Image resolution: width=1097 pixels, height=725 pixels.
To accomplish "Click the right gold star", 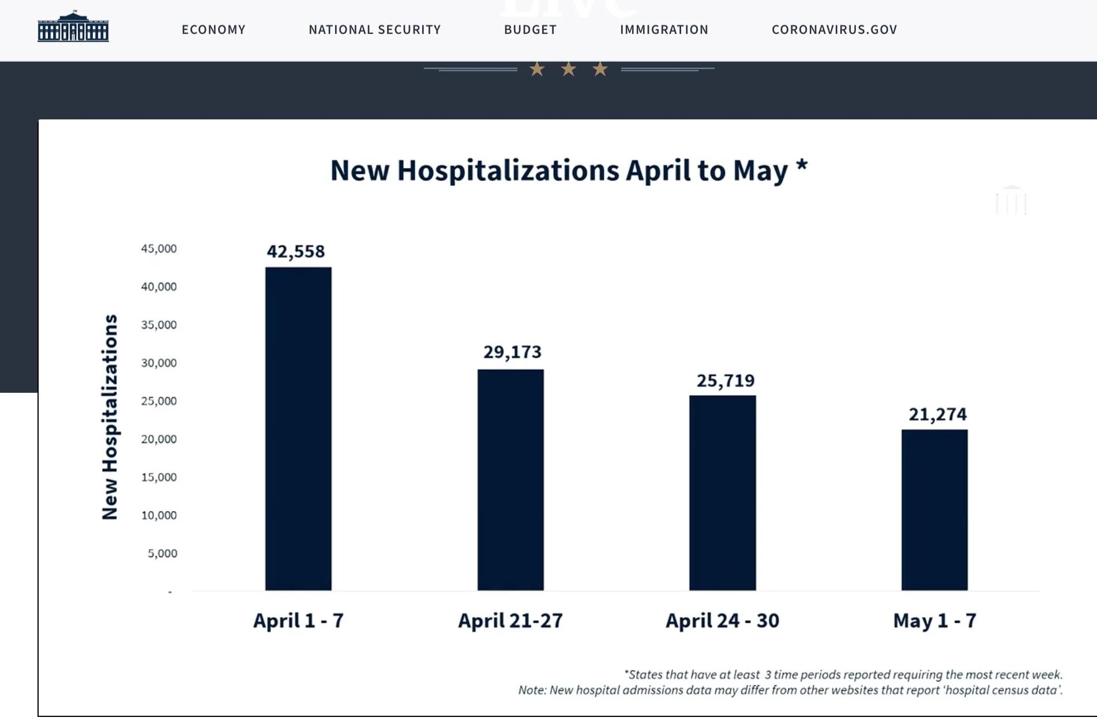I will pos(600,69).
